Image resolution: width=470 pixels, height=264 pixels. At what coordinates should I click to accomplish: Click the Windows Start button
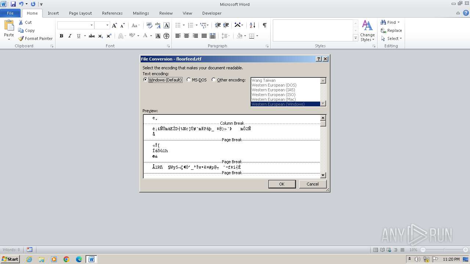tap(10, 259)
